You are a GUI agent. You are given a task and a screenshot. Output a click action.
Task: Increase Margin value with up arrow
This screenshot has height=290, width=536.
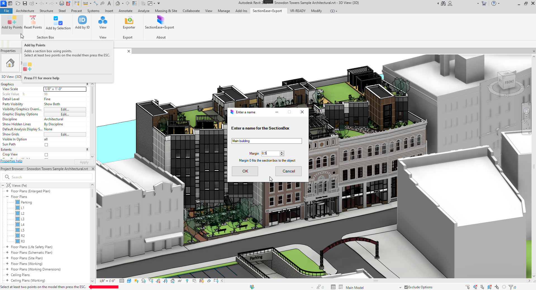click(x=282, y=152)
